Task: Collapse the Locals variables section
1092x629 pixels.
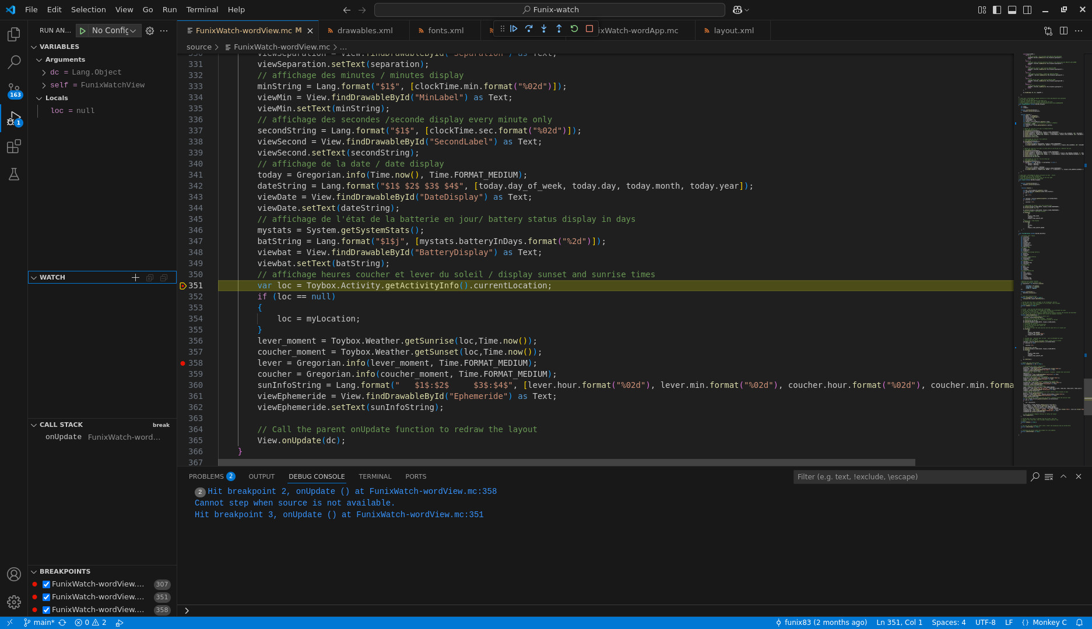Action: point(39,98)
